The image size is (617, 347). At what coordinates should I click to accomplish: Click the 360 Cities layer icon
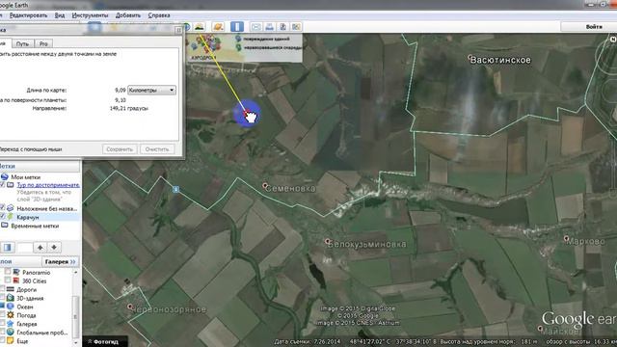pos(16,280)
